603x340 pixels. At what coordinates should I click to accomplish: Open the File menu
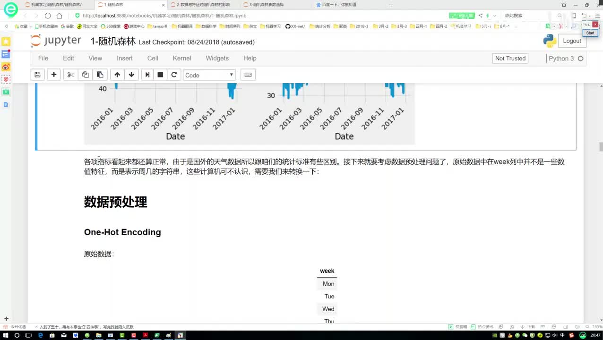43,58
